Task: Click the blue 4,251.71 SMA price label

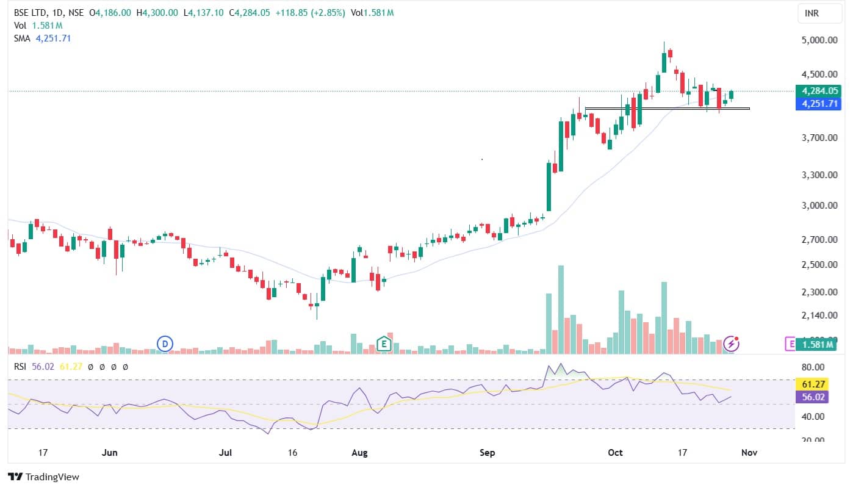Action: point(820,104)
